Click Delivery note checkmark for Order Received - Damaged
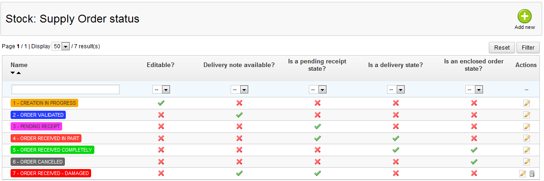Viewport: 544px width, 181px height. 239,173
